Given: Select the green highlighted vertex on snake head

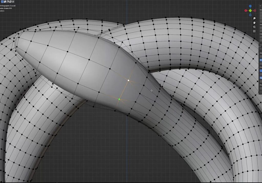Looking at the screenshot, I should tap(119, 99).
